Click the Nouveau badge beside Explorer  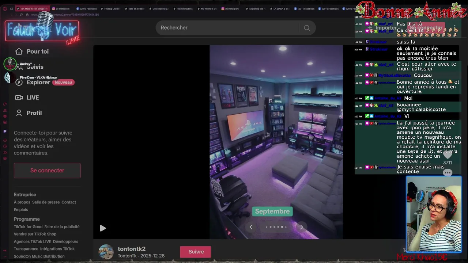pyautogui.click(x=63, y=82)
